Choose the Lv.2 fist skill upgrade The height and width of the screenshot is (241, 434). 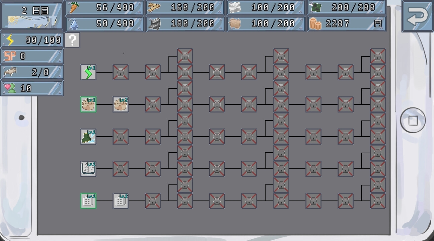[x=121, y=104]
